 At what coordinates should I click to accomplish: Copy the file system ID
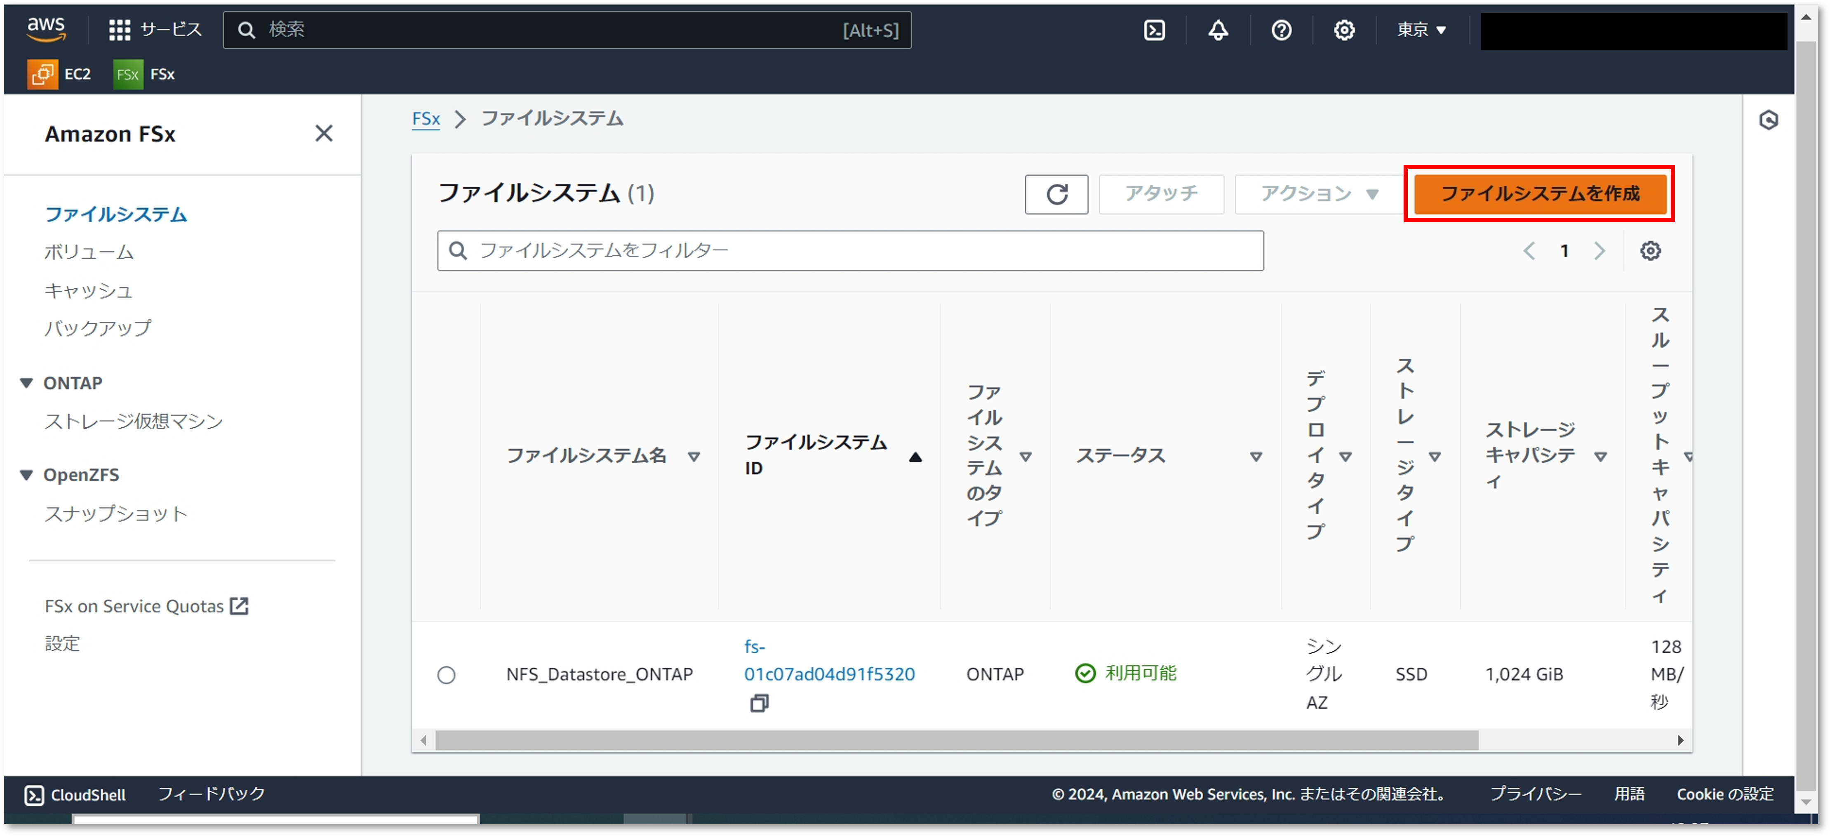click(759, 703)
